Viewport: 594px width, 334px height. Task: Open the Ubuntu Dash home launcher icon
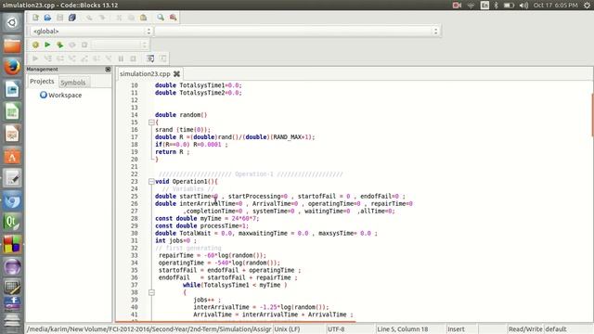tap(12, 22)
